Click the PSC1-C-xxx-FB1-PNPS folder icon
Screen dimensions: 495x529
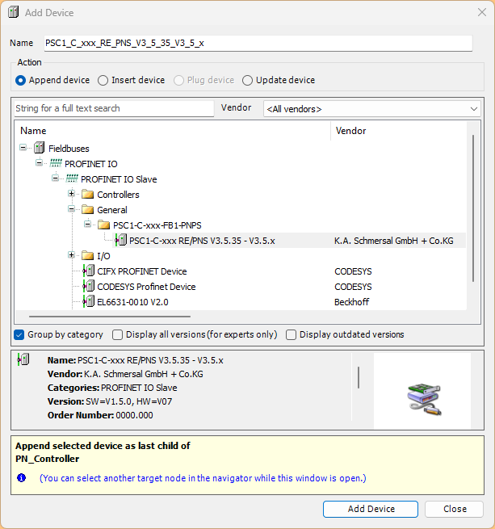104,225
